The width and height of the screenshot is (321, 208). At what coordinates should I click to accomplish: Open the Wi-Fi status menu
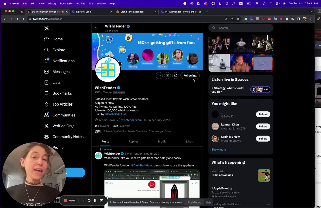click(257, 4)
